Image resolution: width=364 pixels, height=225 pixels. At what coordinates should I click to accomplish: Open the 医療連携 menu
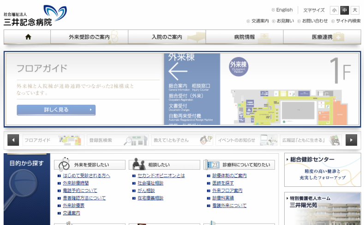coord(322,37)
